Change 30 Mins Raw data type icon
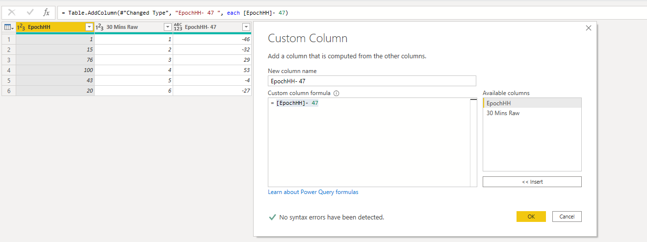The height and width of the screenshot is (242, 647). pyautogui.click(x=100, y=27)
